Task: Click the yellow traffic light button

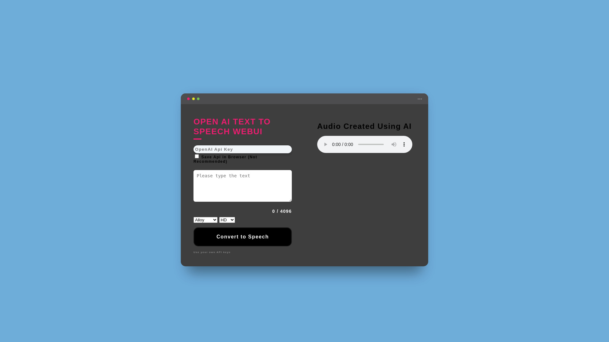Action: 194,98
